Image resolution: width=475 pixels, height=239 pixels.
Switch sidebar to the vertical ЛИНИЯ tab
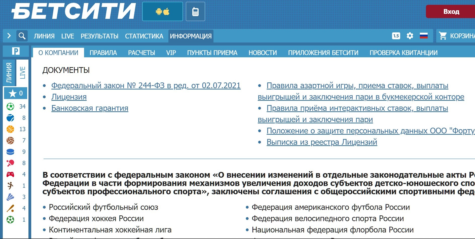(9, 73)
